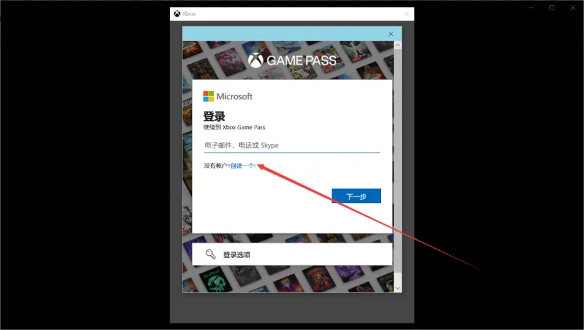
Task: Click the 继续到 Xbox Game Pass text
Action: coord(234,128)
